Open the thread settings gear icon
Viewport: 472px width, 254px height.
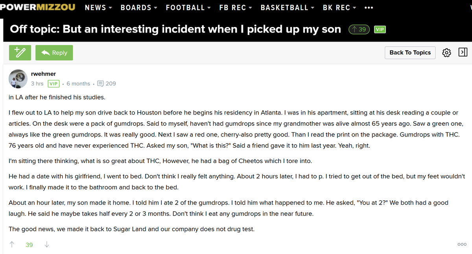pos(446,53)
